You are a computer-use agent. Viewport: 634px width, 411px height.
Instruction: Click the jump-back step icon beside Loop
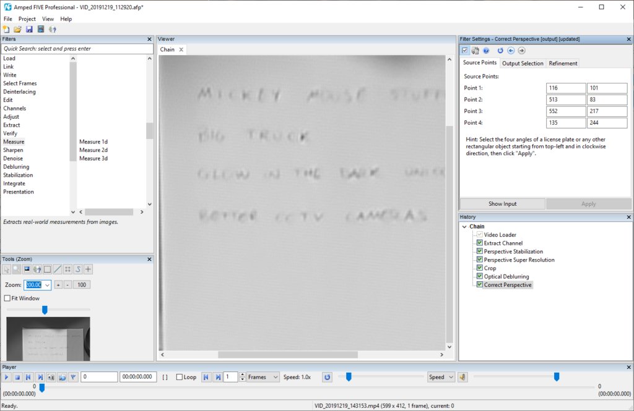pos(206,377)
